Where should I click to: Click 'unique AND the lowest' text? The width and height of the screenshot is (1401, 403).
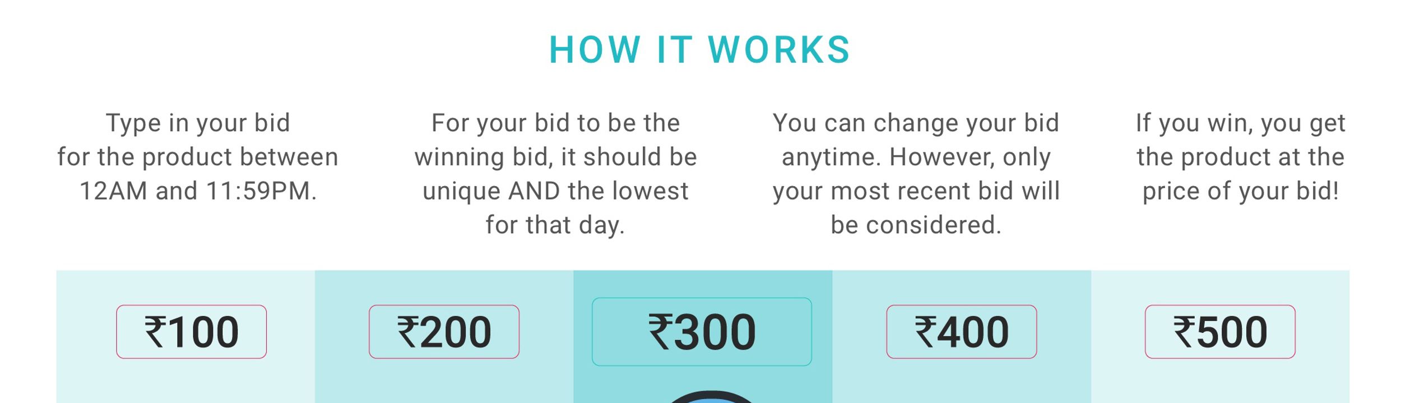555,191
